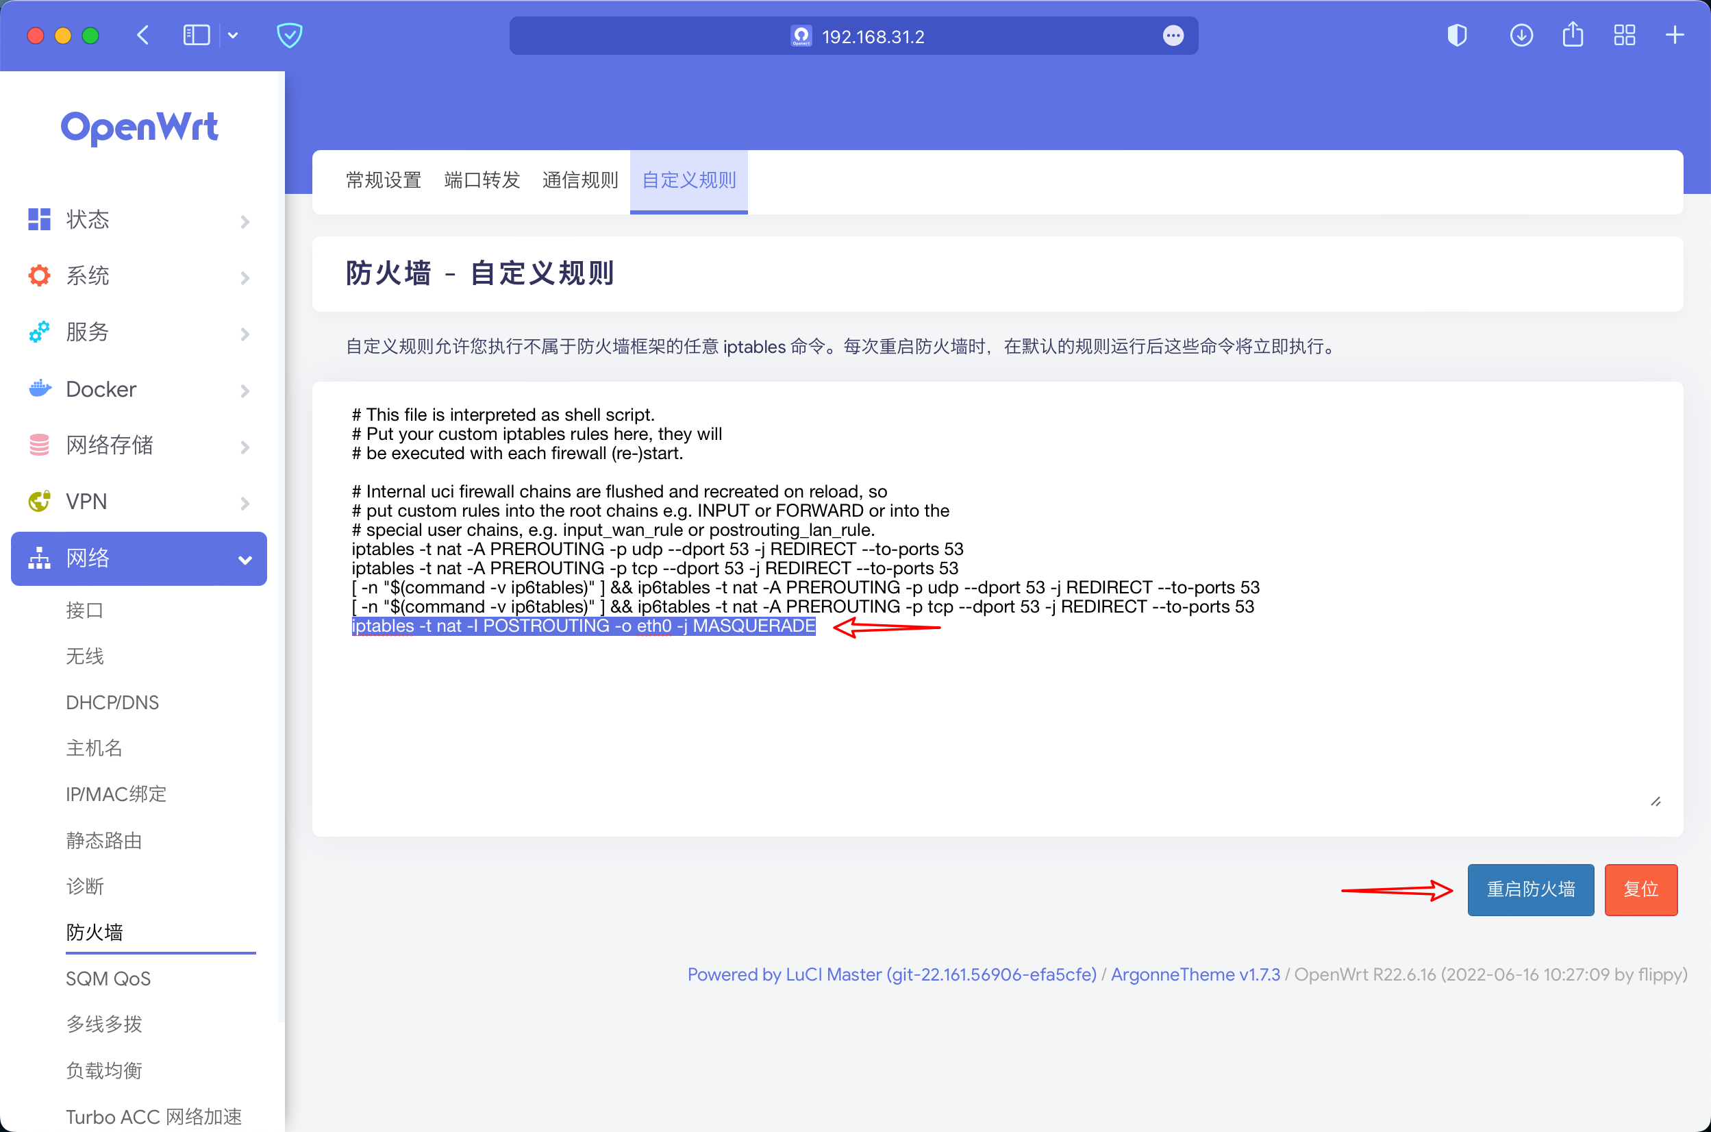Image resolution: width=1711 pixels, height=1132 pixels.
Task: Click the 192.168.31.2 address field
Action: click(853, 36)
